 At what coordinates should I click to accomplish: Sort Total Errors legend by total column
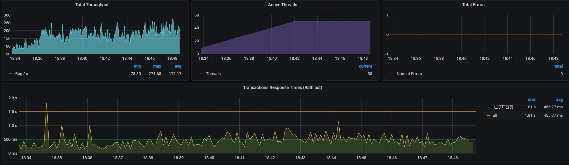point(558,66)
